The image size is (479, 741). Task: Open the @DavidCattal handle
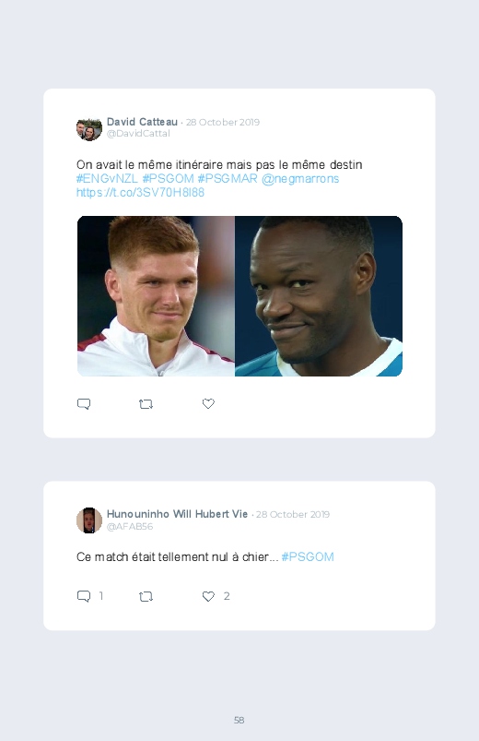coord(138,133)
